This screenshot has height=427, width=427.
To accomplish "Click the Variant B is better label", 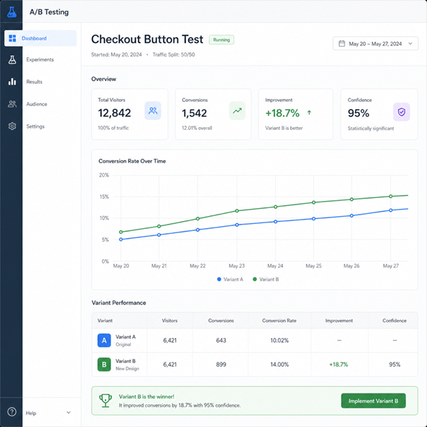I will coord(284,128).
